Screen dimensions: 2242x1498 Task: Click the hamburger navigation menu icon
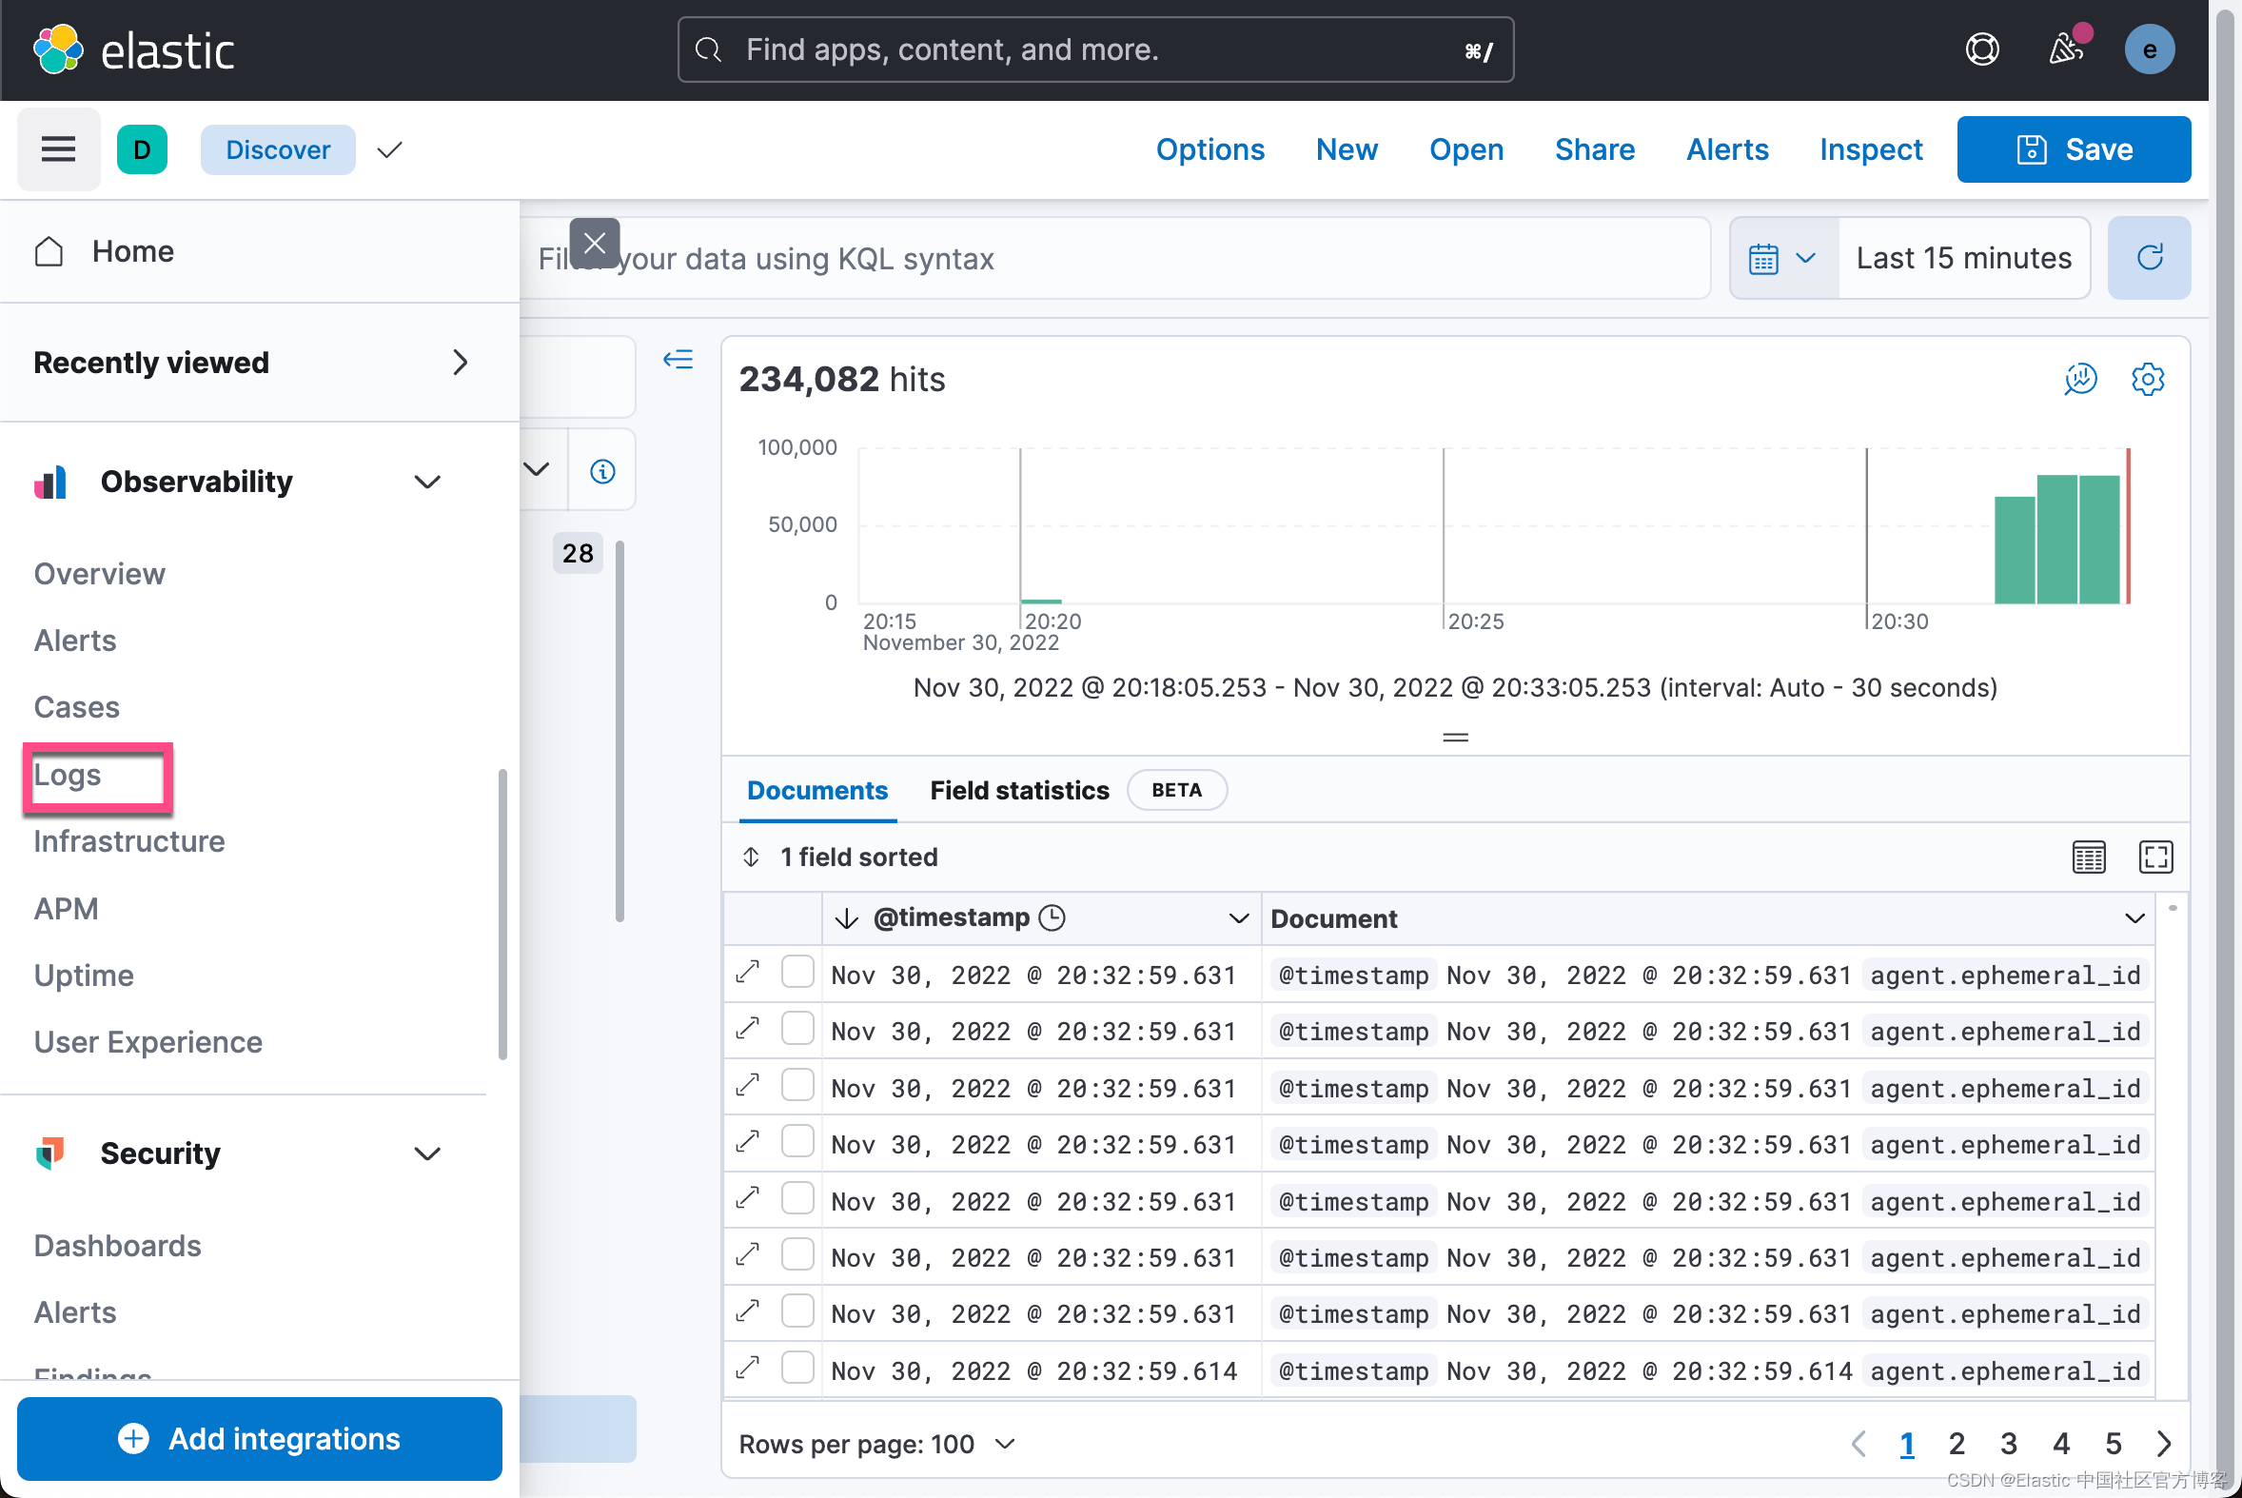tap(58, 149)
